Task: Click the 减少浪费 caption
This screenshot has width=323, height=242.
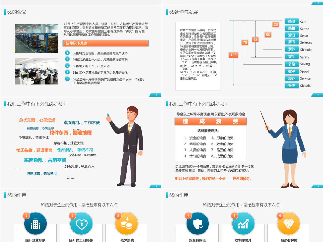Action: (x=127, y=240)
